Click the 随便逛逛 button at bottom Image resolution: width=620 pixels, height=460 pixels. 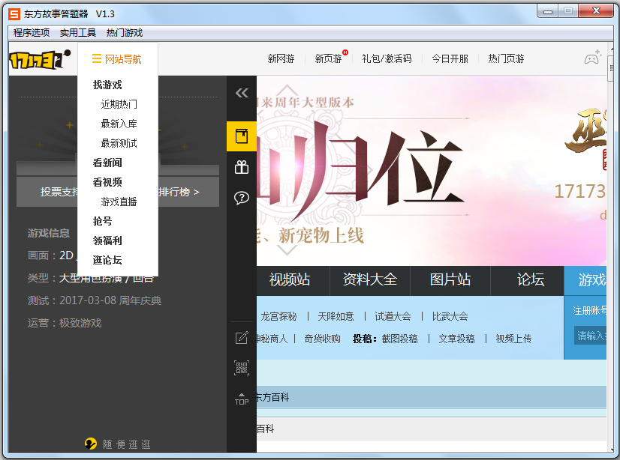[x=119, y=444]
